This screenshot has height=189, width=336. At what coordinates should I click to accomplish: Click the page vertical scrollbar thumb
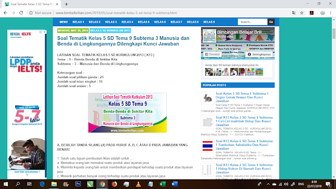(334, 34)
